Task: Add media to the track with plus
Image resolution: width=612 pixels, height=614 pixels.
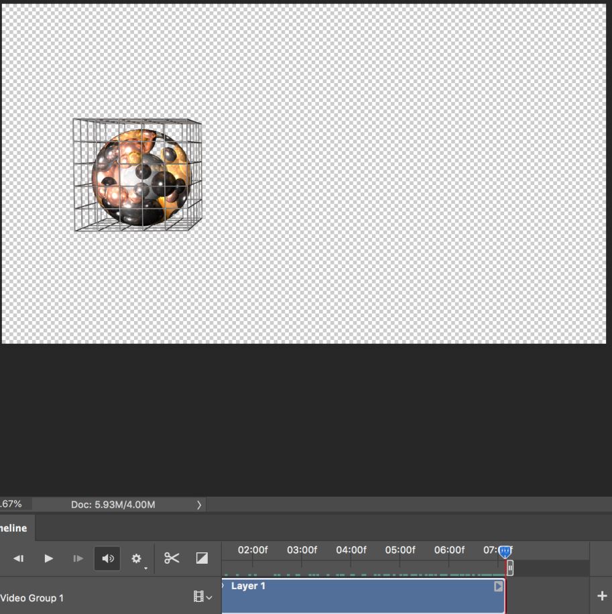Action: (602, 596)
